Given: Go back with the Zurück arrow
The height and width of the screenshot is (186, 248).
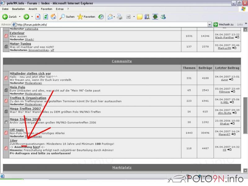Looking at the screenshot, I should [10, 17].
